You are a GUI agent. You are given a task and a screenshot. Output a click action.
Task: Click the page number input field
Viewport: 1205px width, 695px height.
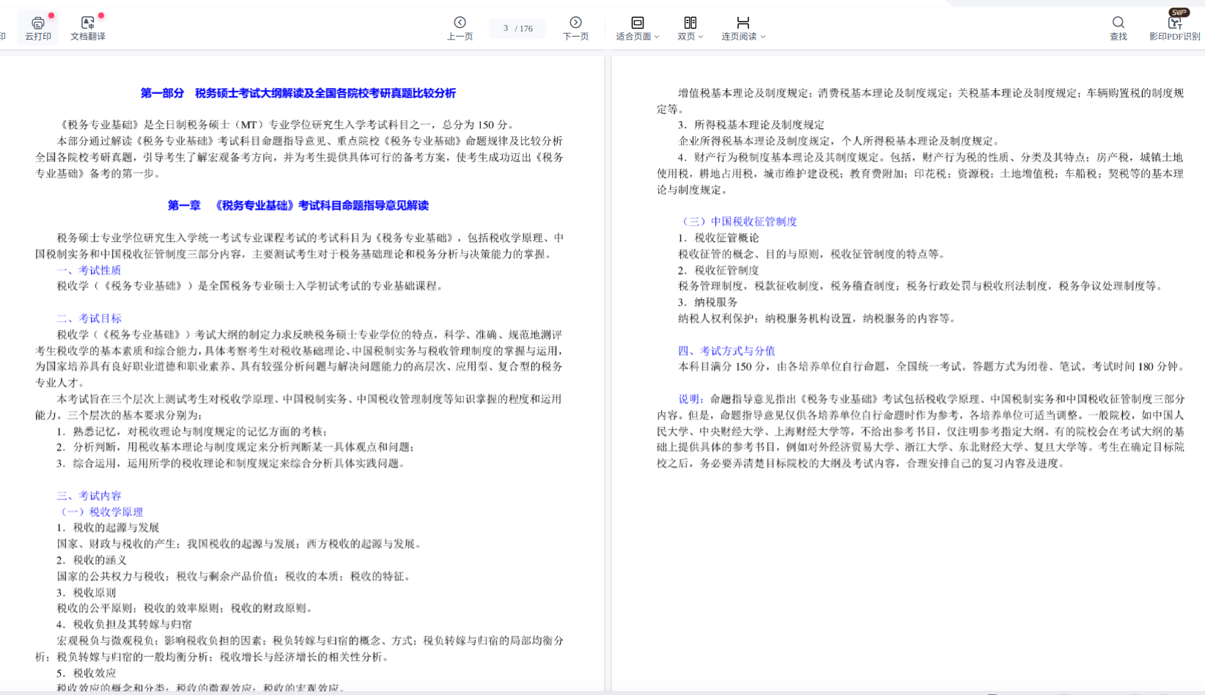click(x=506, y=29)
